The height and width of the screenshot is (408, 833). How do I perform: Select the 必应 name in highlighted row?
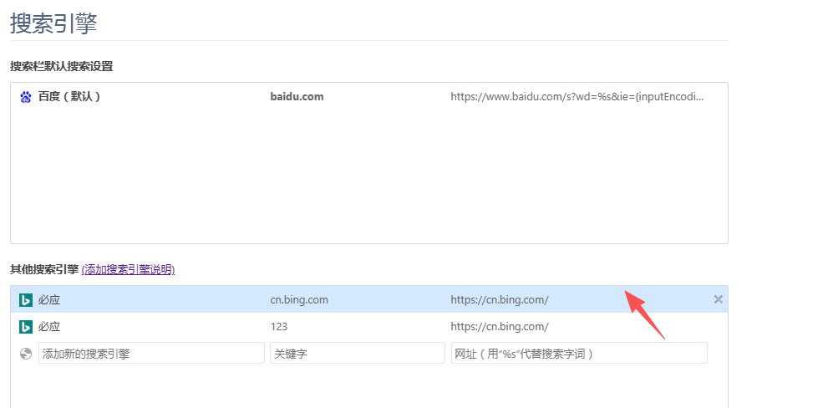(x=48, y=300)
